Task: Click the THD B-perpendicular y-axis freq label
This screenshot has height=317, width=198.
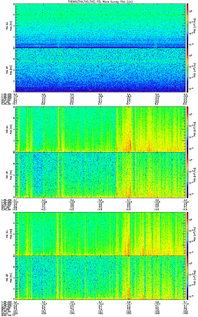Action: coord(11,129)
